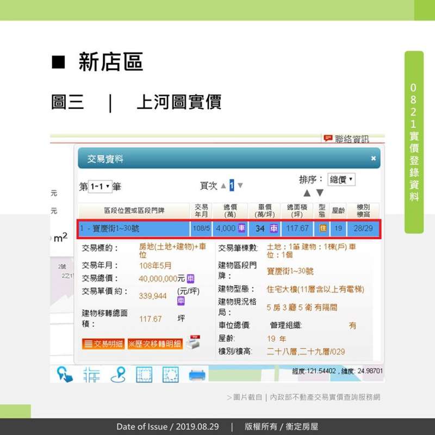Click the purple 車 icon beside 4,000
This screenshot has width=435, height=435.
click(x=241, y=228)
